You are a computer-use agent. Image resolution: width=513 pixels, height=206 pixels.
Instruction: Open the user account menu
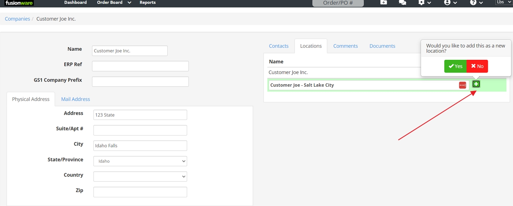[450, 3]
